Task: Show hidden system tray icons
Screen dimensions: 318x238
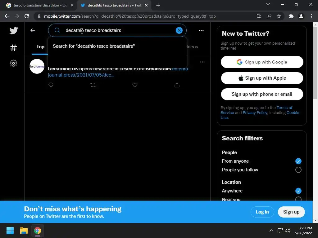Action: [x=271, y=231]
